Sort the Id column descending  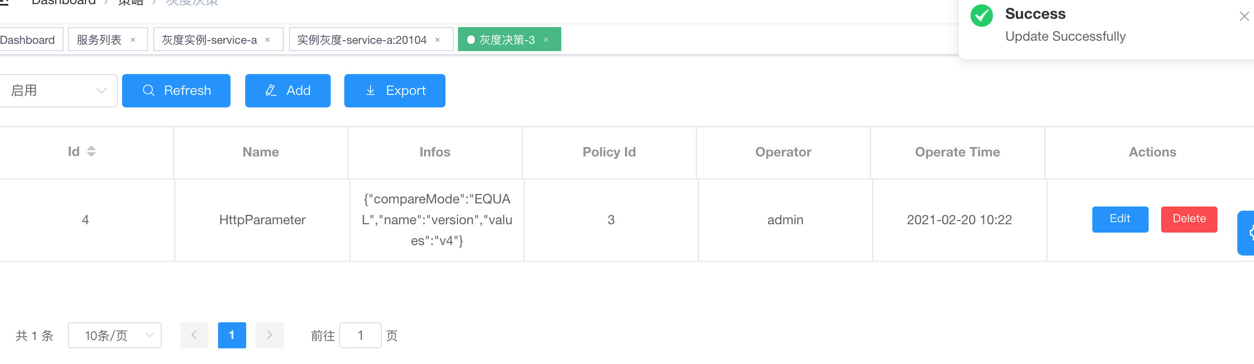[x=91, y=155]
